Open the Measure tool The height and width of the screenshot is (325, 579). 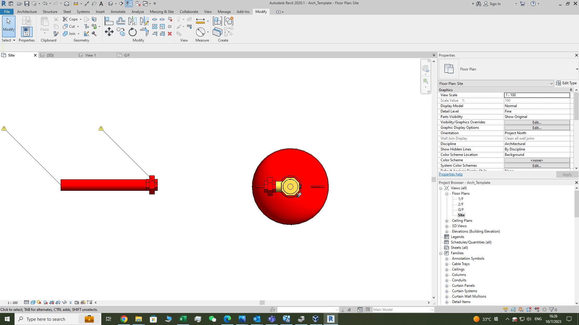click(x=201, y=21)
